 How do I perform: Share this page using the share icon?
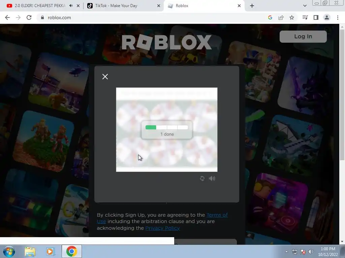click(281, 17)
